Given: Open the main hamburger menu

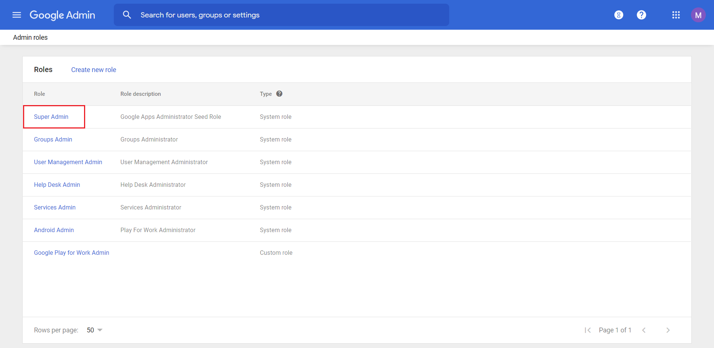Looking at the screenshot, I should (17, 15).
